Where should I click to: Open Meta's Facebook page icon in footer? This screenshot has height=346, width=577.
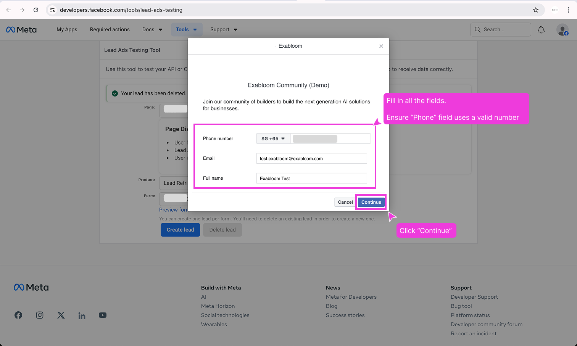(18, 315)
